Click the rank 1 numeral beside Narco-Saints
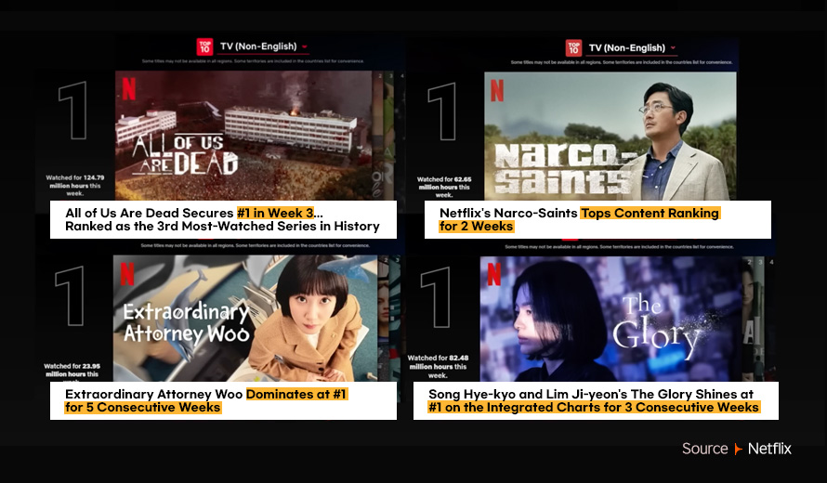This screenshot has height=483, width=827. (442, 113)
